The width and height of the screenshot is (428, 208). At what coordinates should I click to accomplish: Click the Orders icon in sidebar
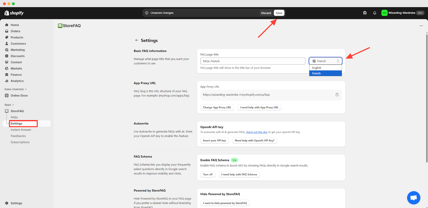(7, 31)
